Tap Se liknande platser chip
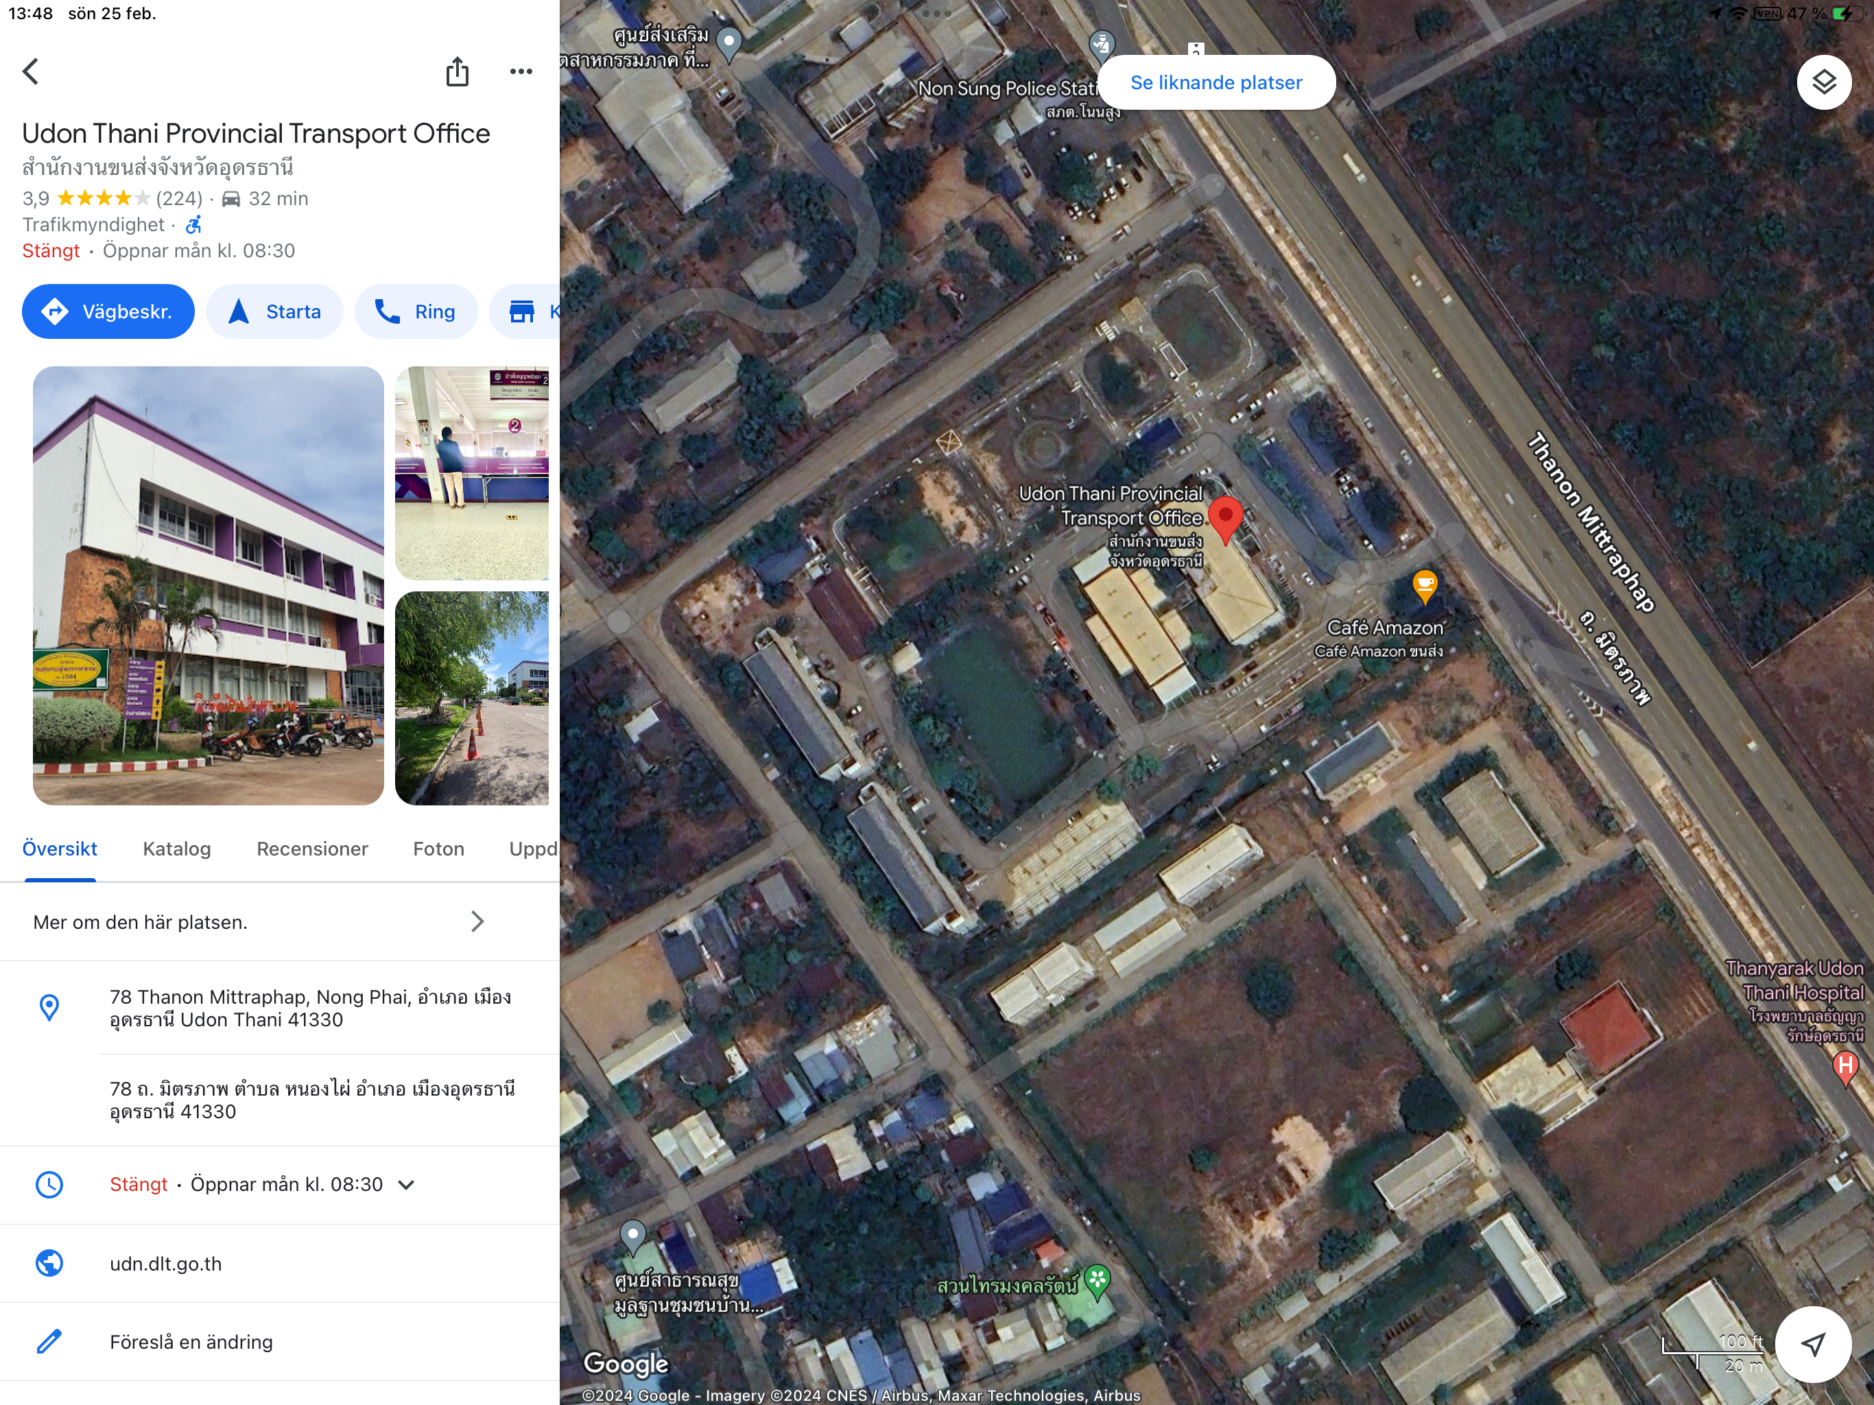This screenshot has width=1874, height=1405. pyautogui.click(x=1215, y=83)
